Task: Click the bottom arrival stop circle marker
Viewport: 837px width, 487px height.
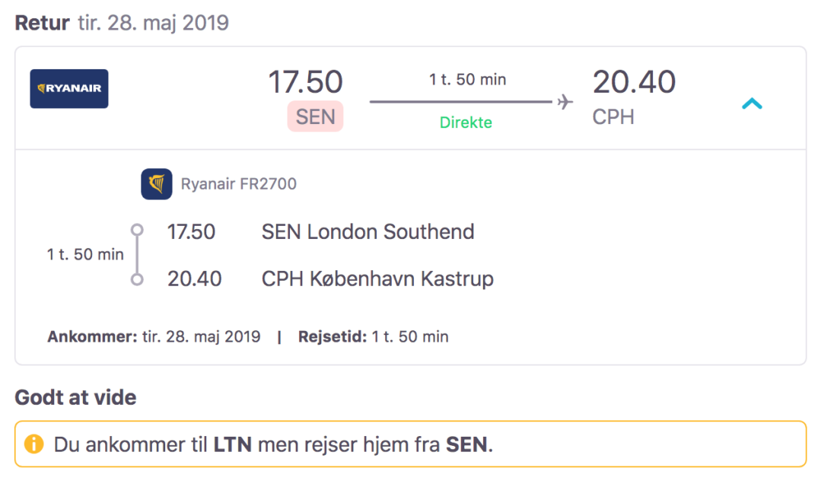Action: point(137,279)
